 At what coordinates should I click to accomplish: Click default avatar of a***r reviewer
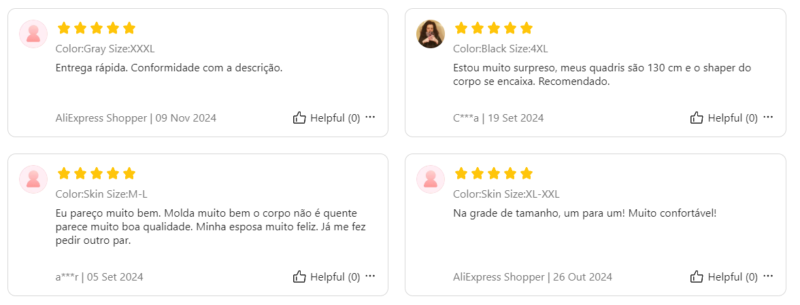click(33, 180)
